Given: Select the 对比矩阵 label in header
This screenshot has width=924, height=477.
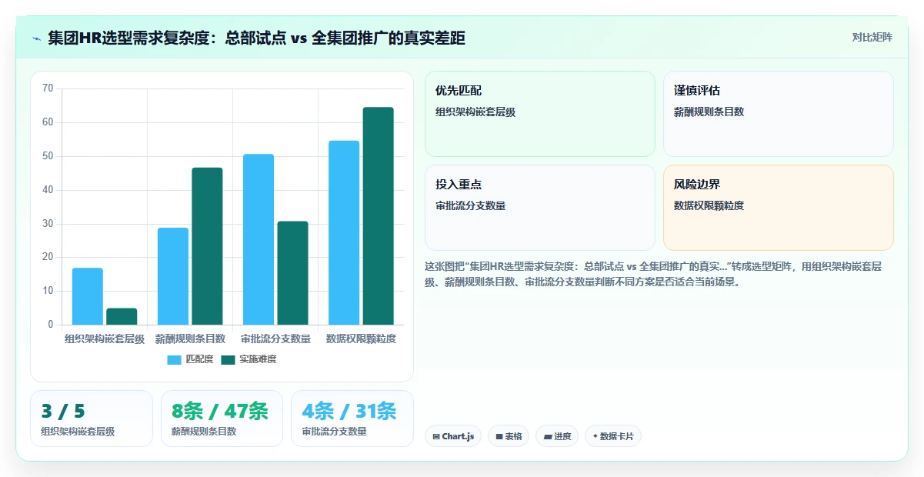Looking at the screenshot, I should coord(872,37).
